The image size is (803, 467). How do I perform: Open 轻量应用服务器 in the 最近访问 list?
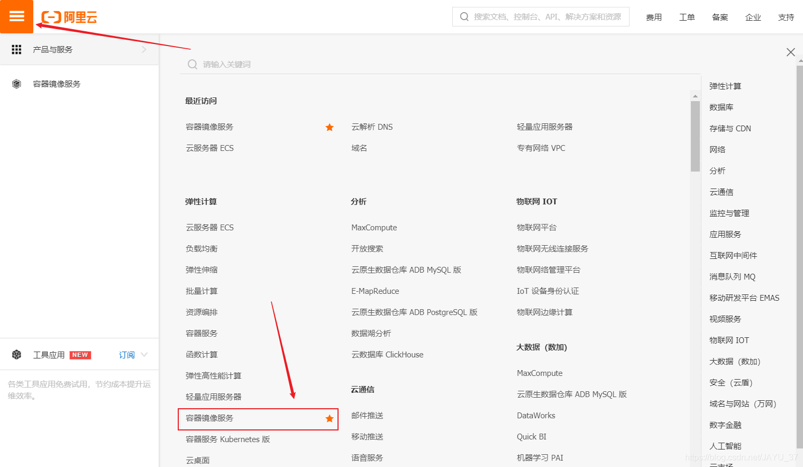tap(544, 127)
